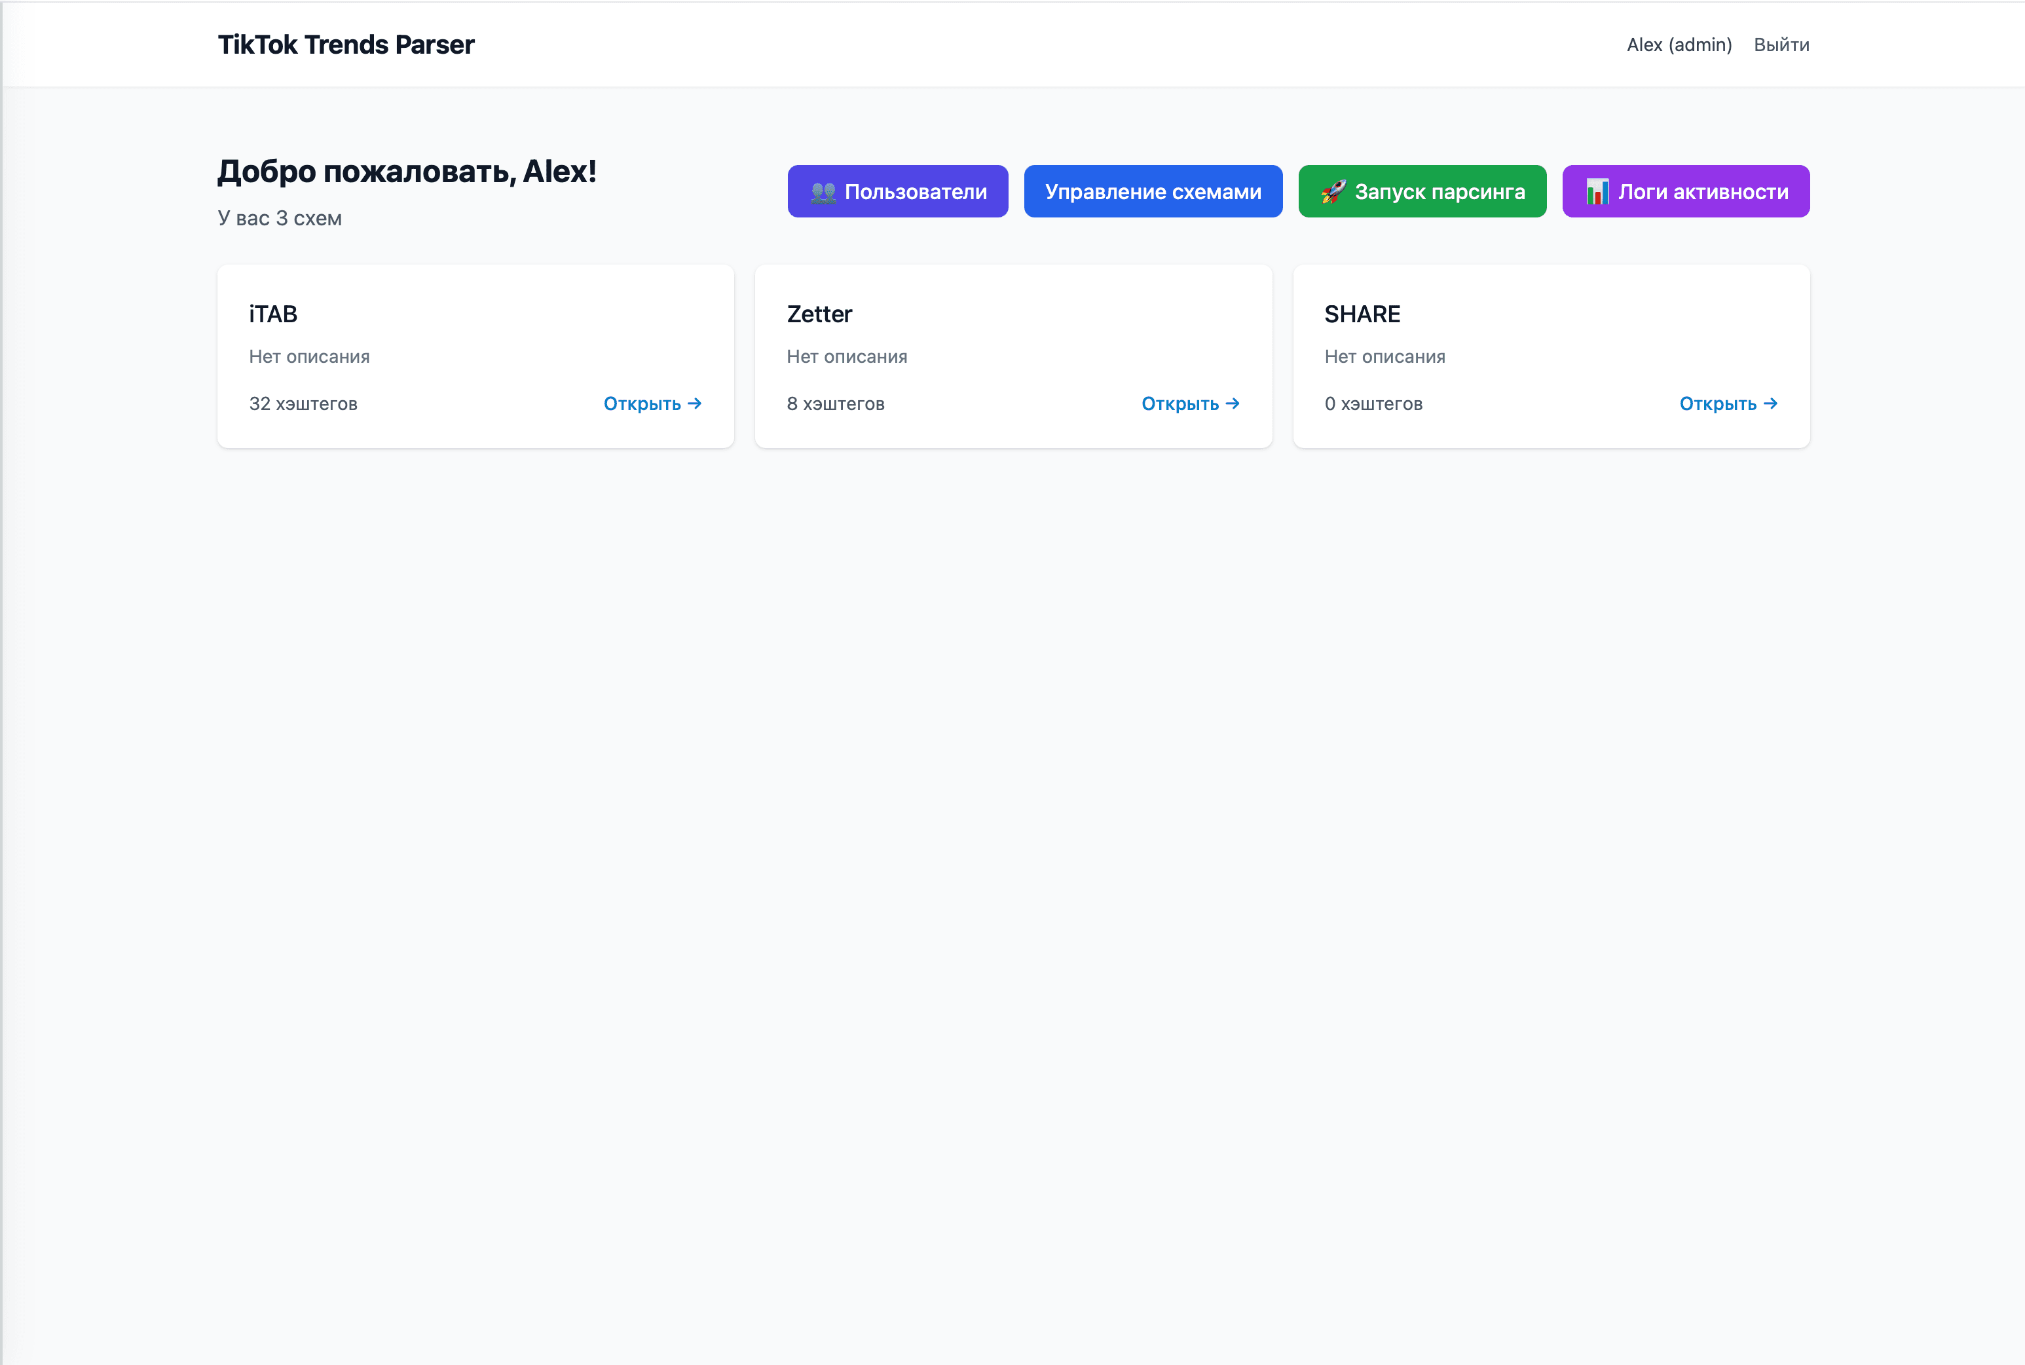This screenshot has width=2025, height=1365.
Task: Click the bar chart icon on Логи активности
Action: tap(1597, 191)
